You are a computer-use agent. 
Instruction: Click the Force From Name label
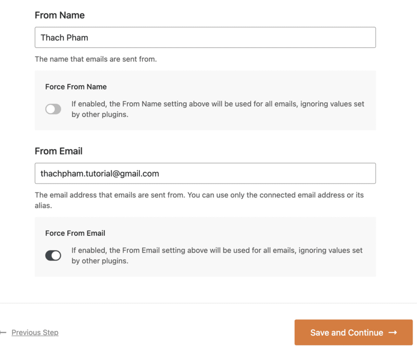[76, 87]
